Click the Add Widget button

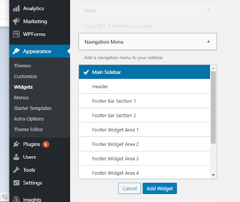[160, 188]
